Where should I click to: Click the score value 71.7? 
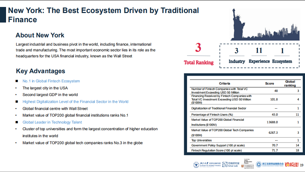[x=275, y=150]
